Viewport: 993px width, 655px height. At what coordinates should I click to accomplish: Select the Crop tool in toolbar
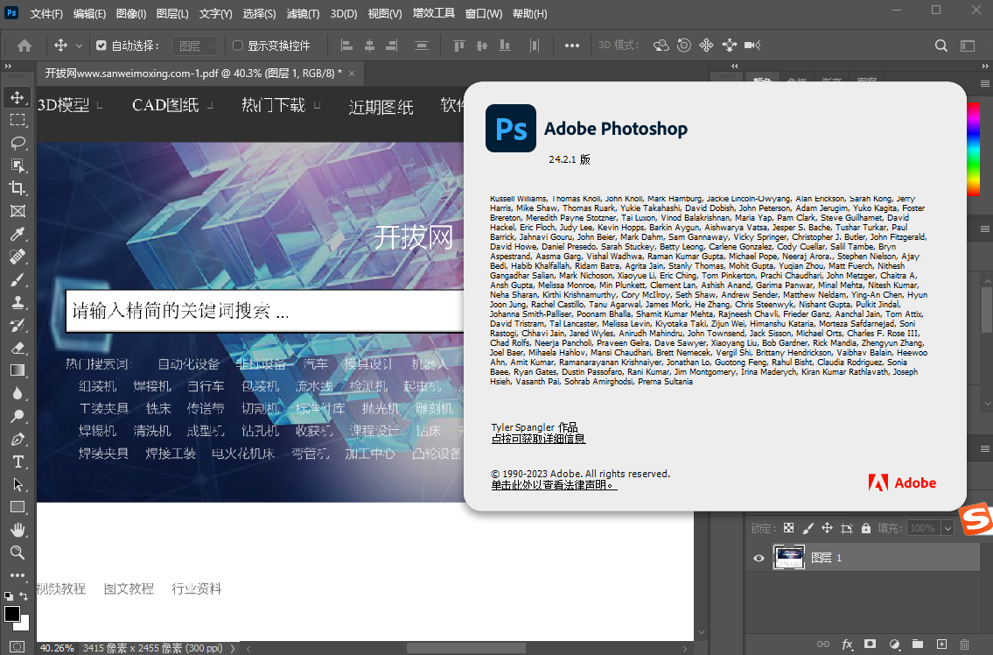(x=17, y=188)
